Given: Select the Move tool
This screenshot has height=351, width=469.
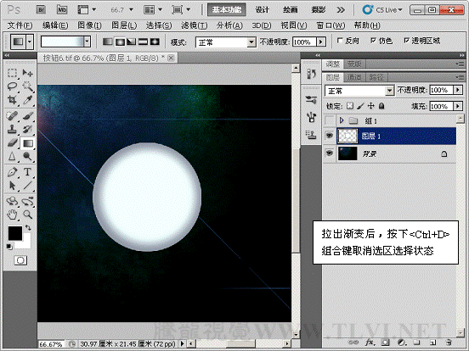Looking at the screenshot, I should pyautogui.click(x=28, y=73).
